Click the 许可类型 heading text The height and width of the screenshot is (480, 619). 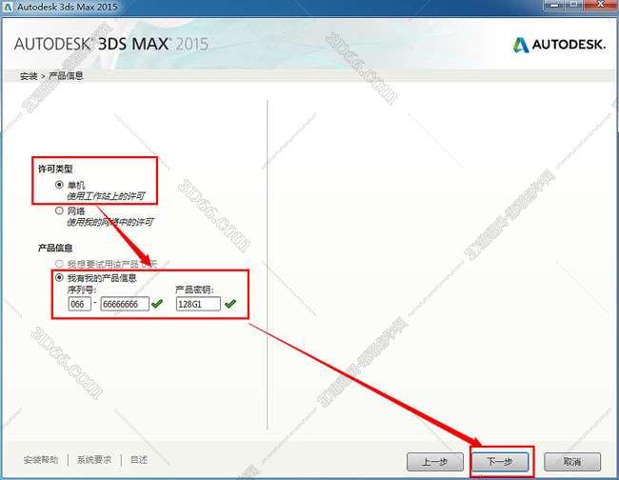(55, 169)
